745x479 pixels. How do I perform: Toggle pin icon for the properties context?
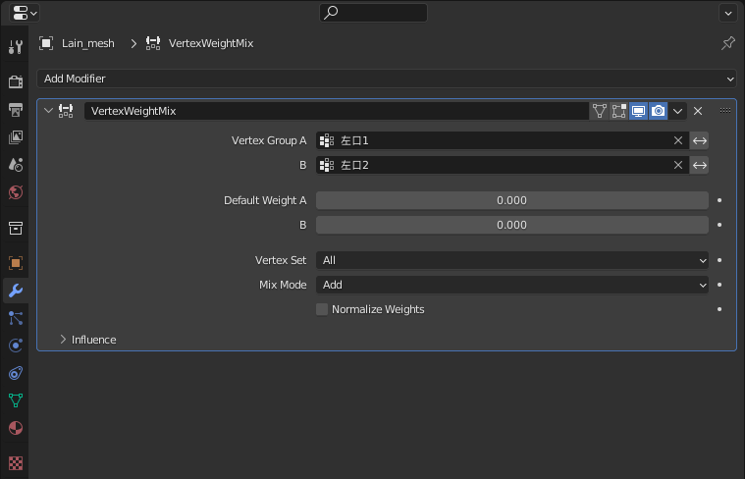[727, 43]
